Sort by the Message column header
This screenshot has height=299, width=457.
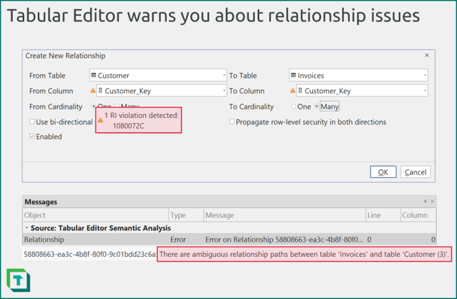[285, 215]
